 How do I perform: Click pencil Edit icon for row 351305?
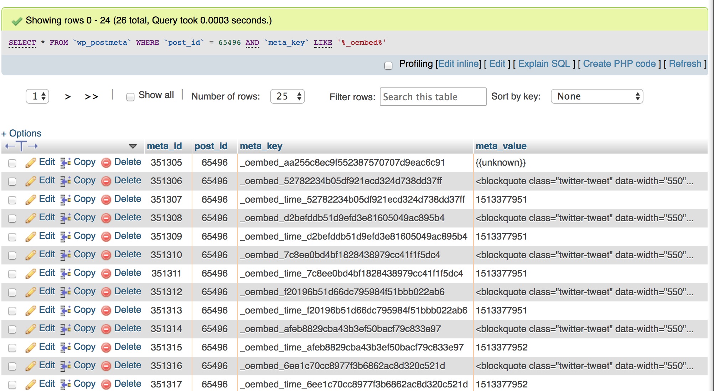(x=31, y=163)
